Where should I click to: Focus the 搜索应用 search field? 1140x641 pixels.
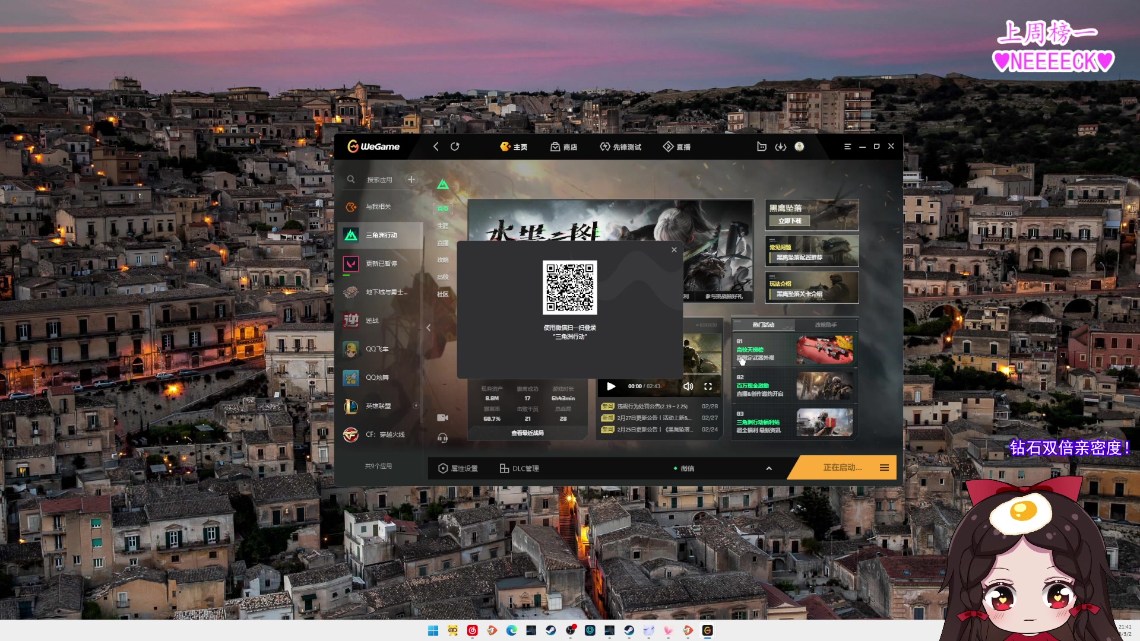[x=380, y=179]
